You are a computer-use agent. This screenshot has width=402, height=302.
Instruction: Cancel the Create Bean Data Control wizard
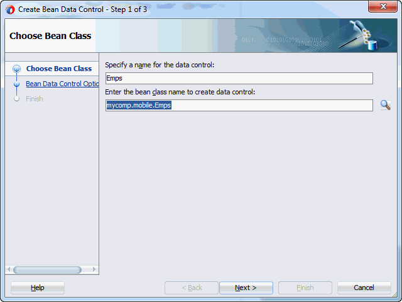point(364,288)
